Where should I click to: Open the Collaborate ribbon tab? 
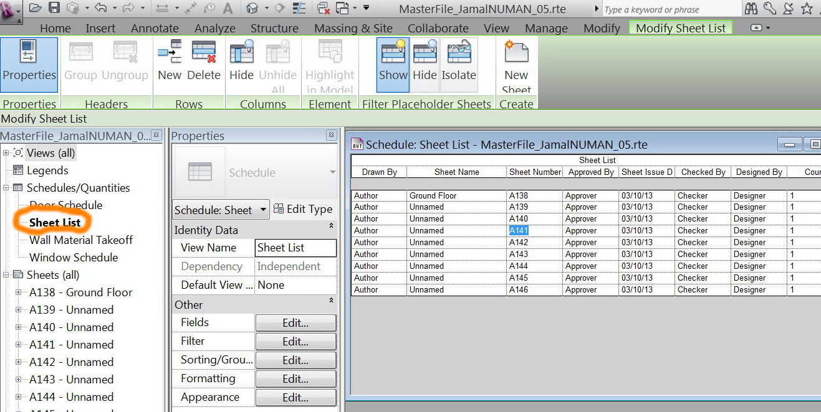click(438, 28)
